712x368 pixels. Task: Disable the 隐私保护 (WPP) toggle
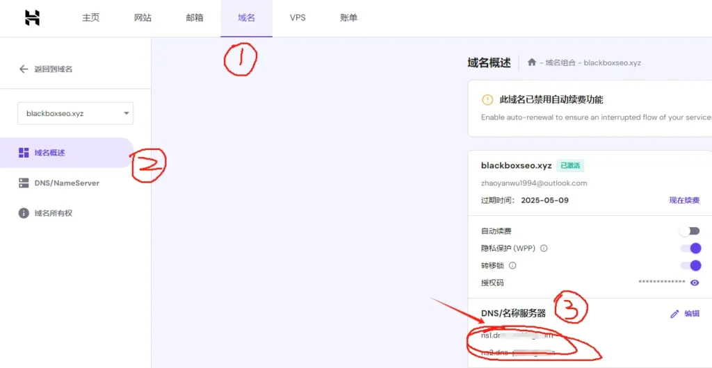click(x=690, y=249)
